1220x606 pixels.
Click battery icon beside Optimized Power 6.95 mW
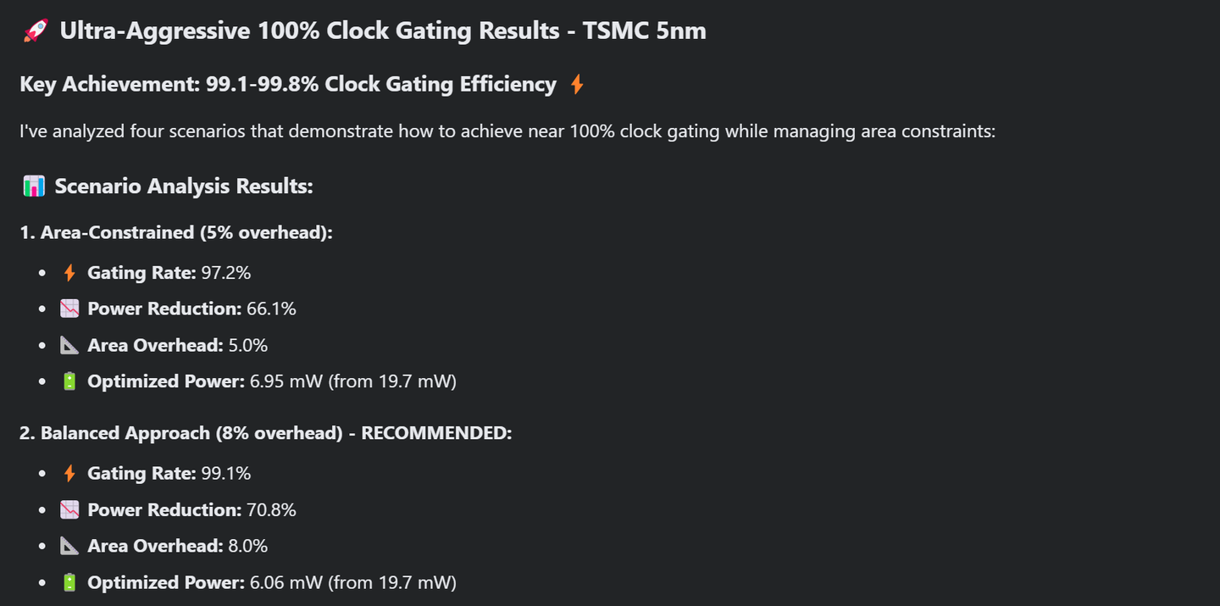click(69, 381)
